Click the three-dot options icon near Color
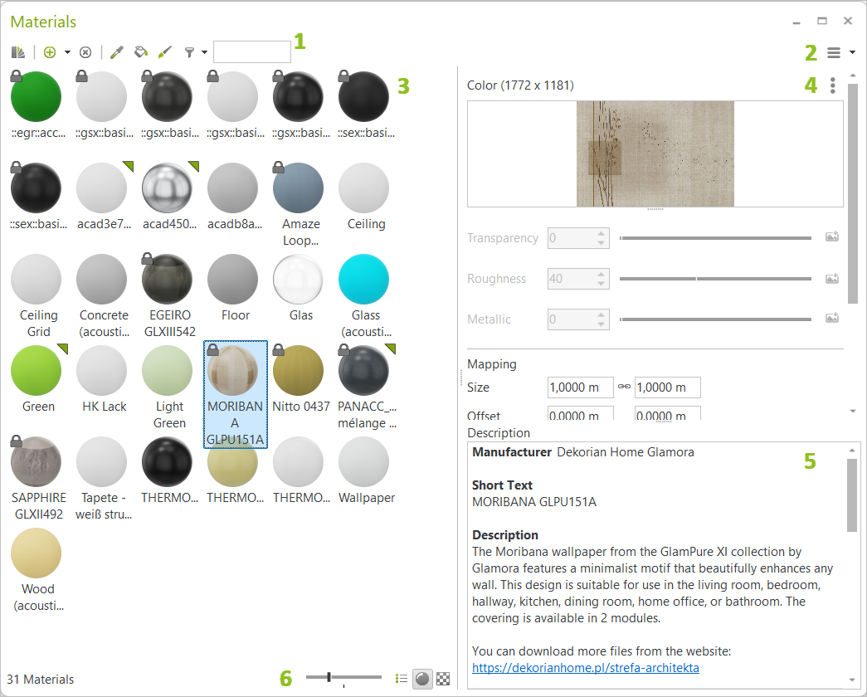Image resolution: width=867 pixels, height=697 pixels. click(x=833, y=85)
